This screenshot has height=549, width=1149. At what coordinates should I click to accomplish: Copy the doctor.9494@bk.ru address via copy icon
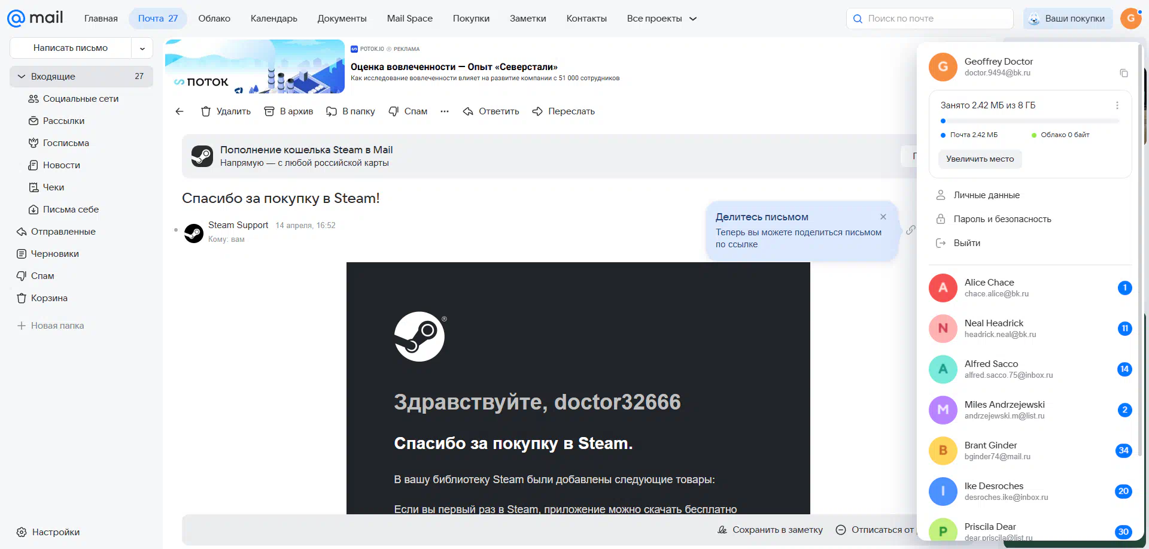pos(1124,73)
